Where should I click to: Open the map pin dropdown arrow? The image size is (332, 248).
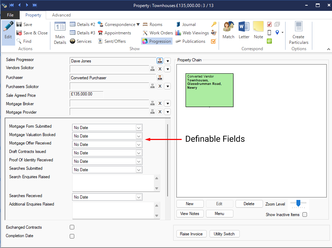point(282,33)
